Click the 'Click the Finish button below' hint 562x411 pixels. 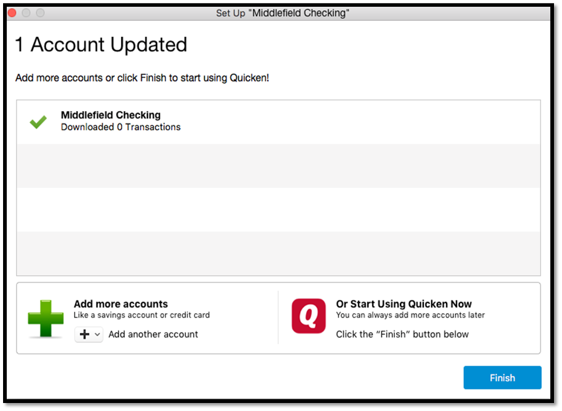(x=402, y=335)
